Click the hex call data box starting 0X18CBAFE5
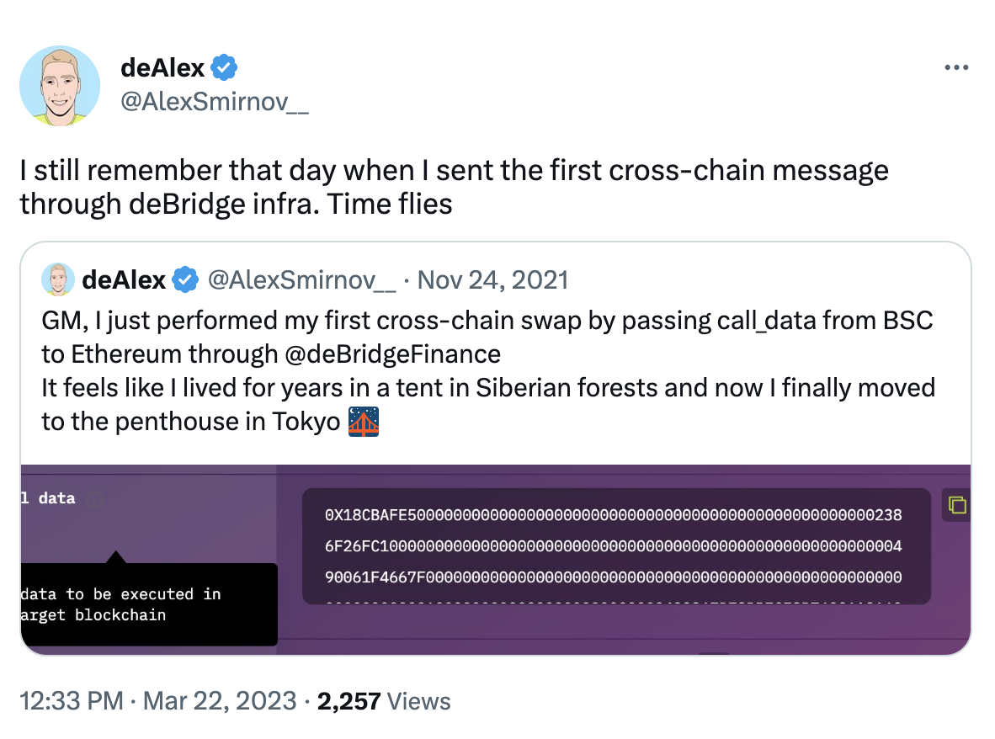995x739 pixels. point(615,546)
